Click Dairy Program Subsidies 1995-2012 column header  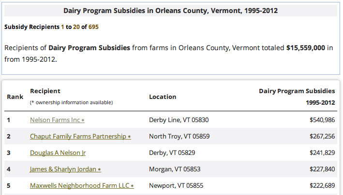coord(297,97)
